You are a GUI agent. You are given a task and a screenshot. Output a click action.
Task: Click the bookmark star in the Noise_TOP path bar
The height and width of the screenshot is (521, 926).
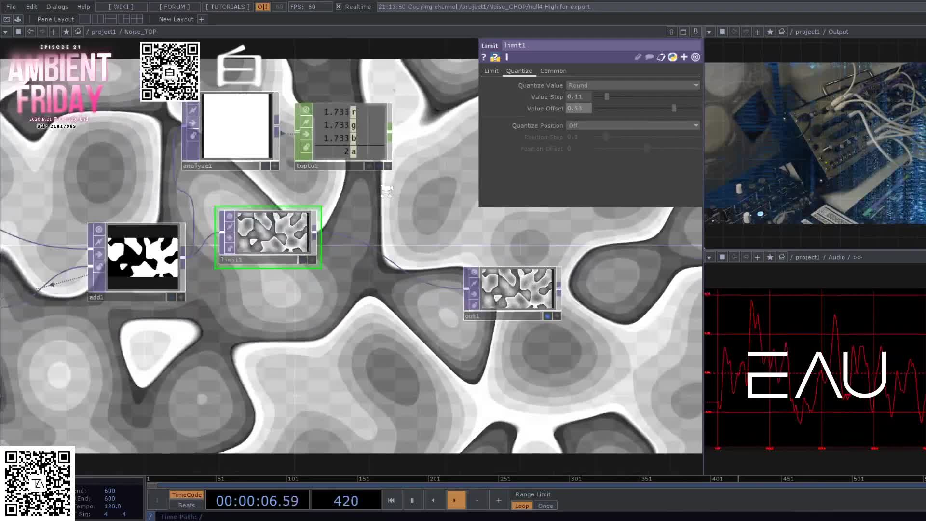pos(66,32)
